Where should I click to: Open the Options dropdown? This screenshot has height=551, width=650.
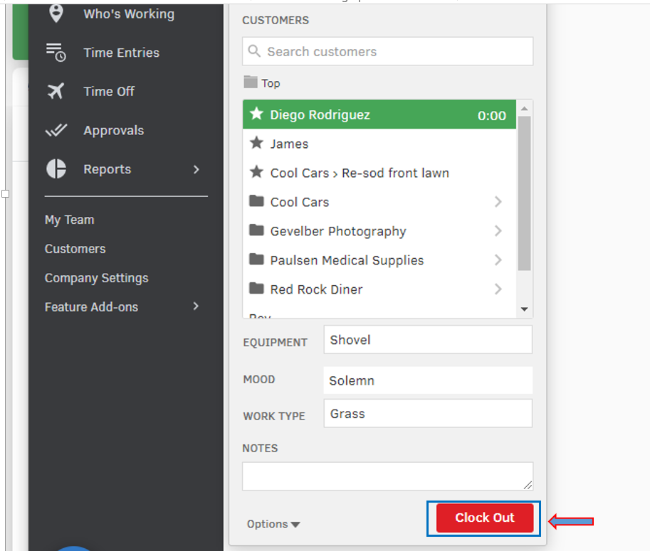273,524
